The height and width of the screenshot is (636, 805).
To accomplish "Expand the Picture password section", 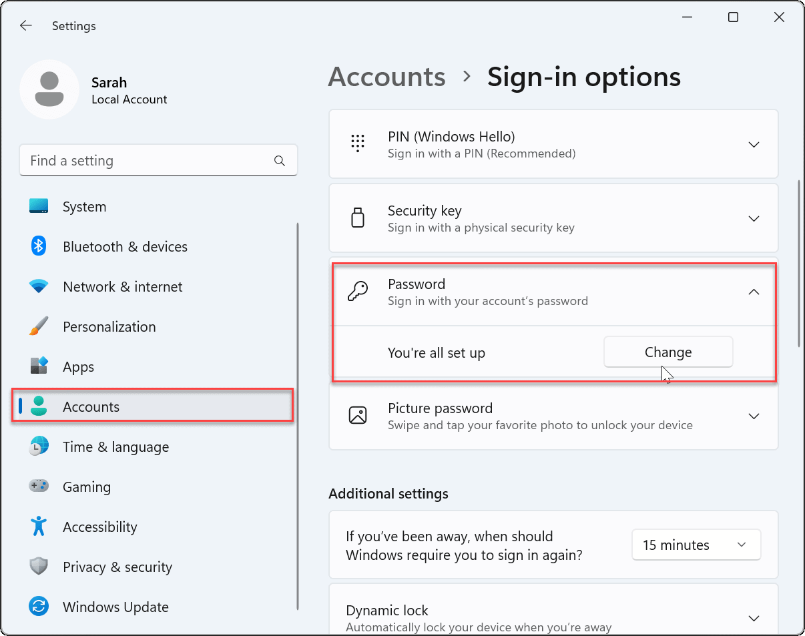I will [x=754, y=416].
